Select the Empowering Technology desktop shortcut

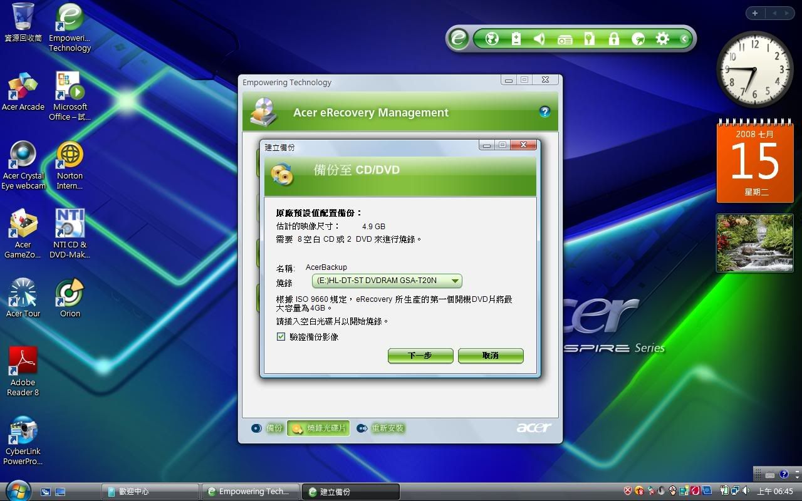click(x=70, y=28)
